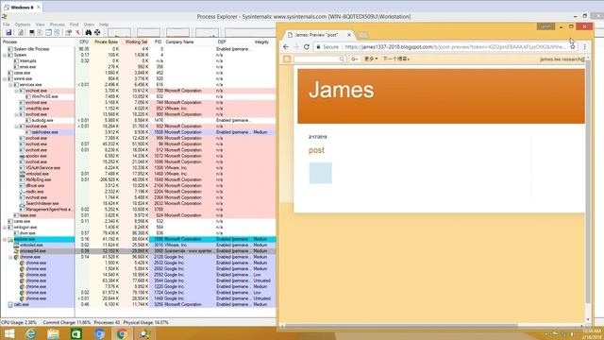
Task: Open the View menu
Action: (40, 25)
